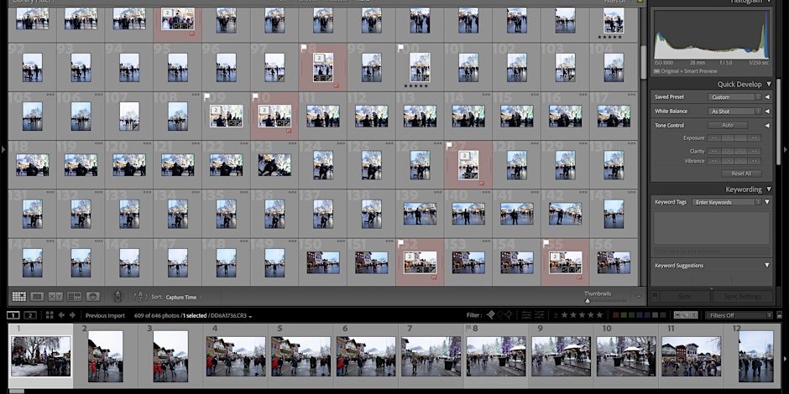
Task: Collapse Keyword Suggestions section triangle
Action: (x=767, y=266)
